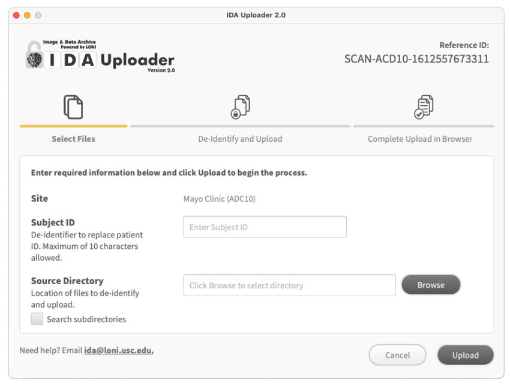Open the ida@loni.usc.edu email link
This screenshot has height=387, width=510.
119,350
